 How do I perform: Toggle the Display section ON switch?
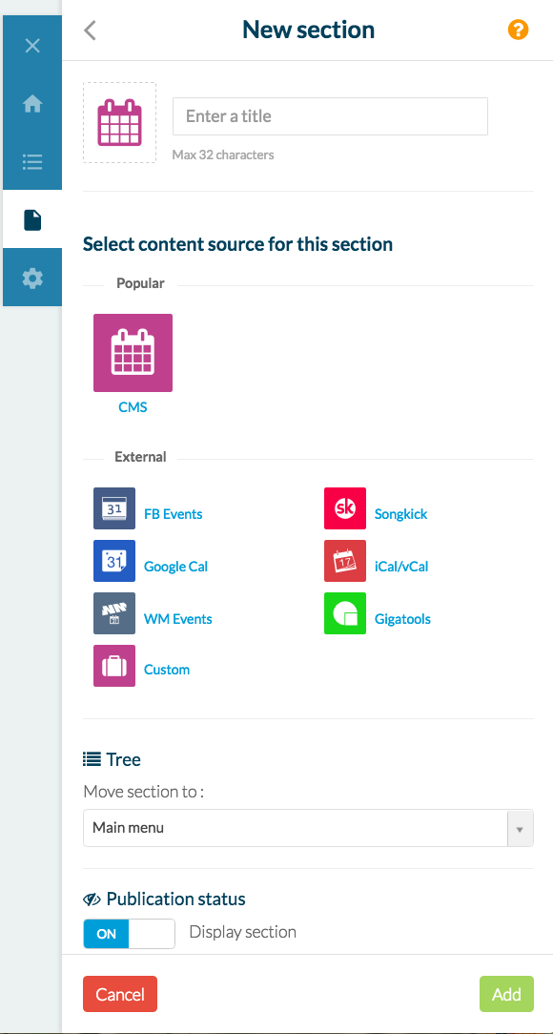pos(129,934)
